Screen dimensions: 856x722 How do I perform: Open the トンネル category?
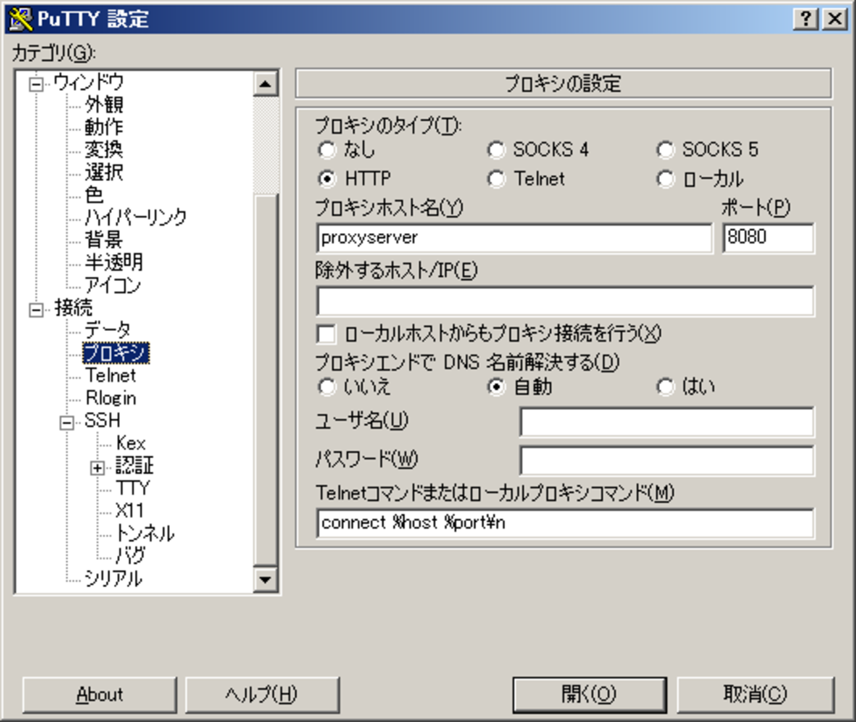point(145,533)
